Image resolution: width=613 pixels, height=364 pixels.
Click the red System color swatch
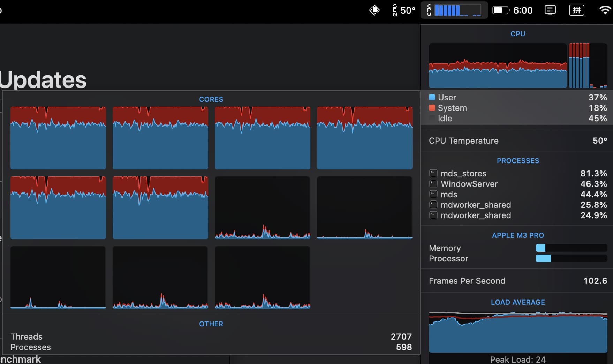coord(432,108)
